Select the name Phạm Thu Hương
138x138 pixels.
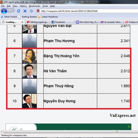click(x=59, y=41)
